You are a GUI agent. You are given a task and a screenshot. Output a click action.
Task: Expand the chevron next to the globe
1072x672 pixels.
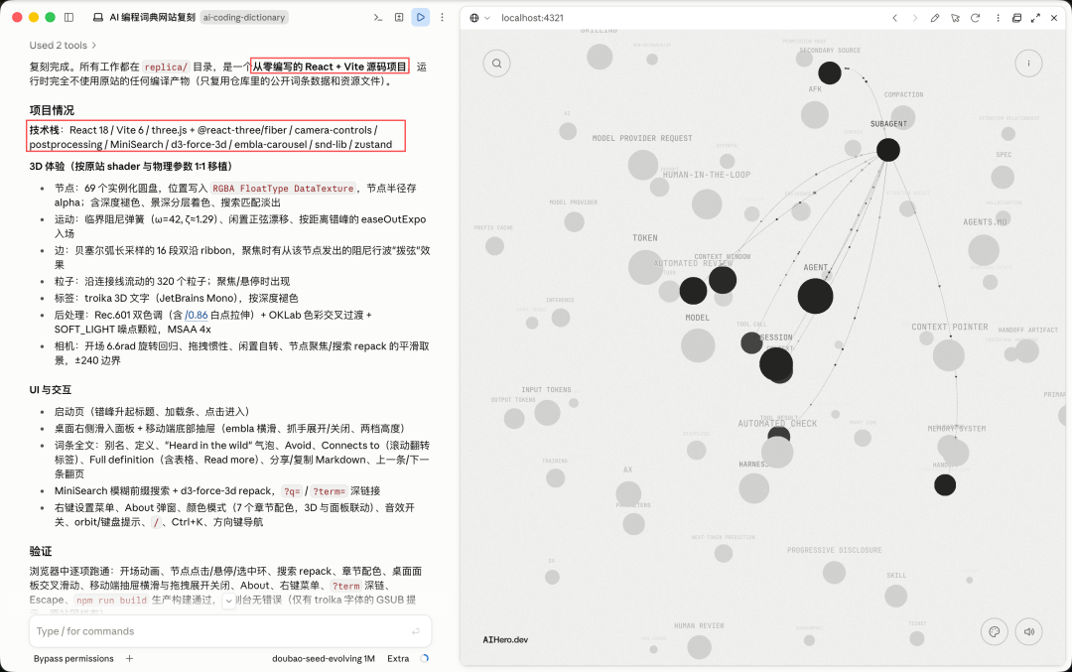[x=487, y=18]
